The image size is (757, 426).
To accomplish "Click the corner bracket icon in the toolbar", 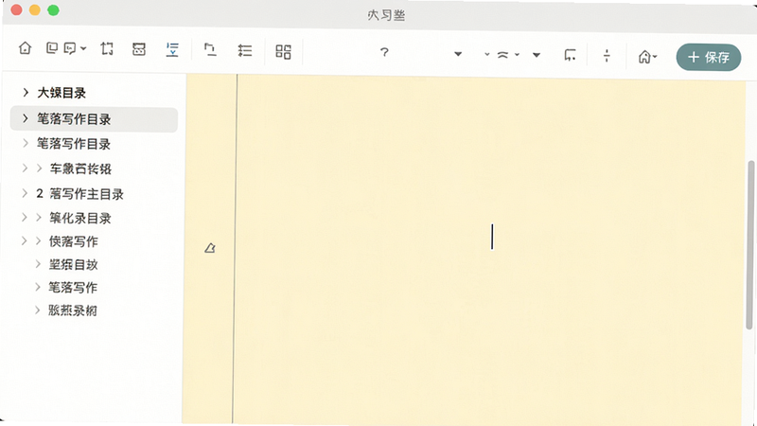I will [209, 49].
